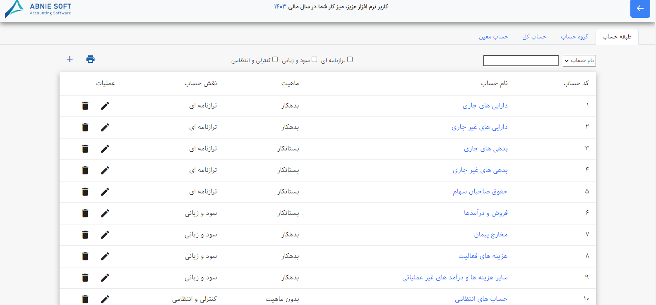Switch to the گروه حساب tab
656x305 pixels.
coord(574,37)
